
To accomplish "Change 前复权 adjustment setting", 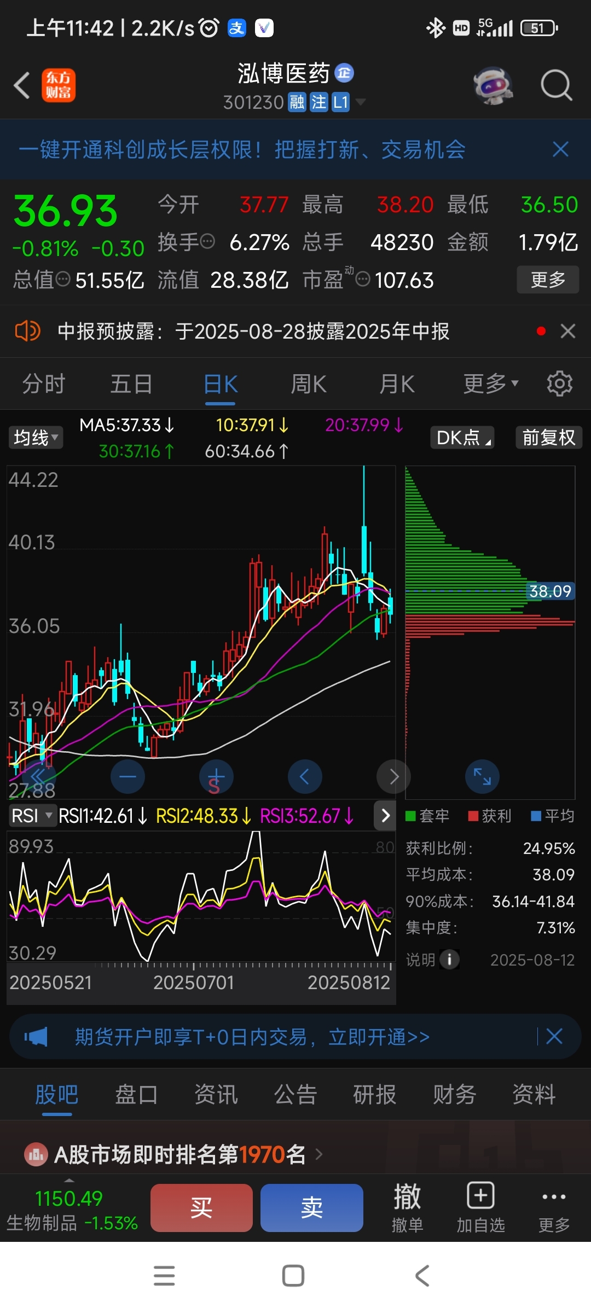I will point(549,438).
